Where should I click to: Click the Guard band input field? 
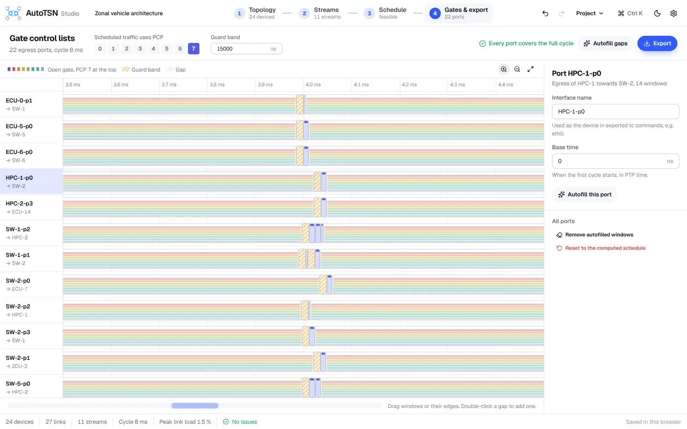pyautogui.click(x=246, y=49)
